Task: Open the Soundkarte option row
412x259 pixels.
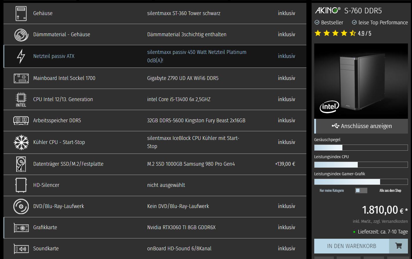Action: point(155,249)
